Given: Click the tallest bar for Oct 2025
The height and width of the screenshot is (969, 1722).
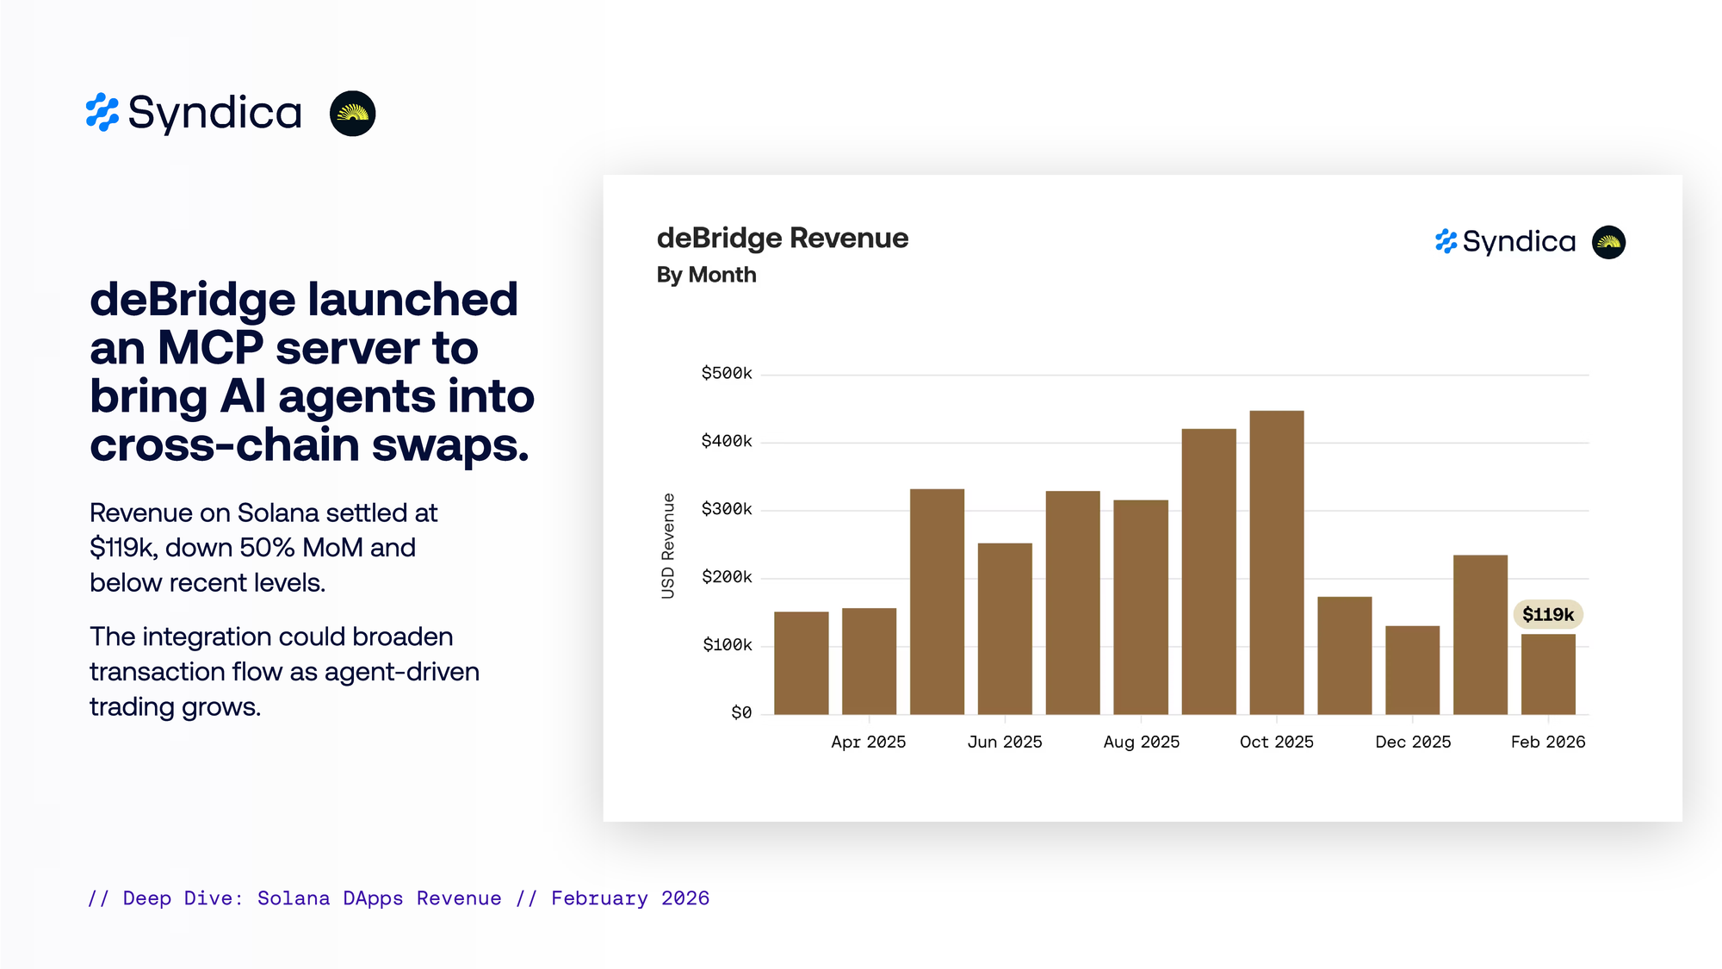Looking at the screenshot, I should (1276, 562).
